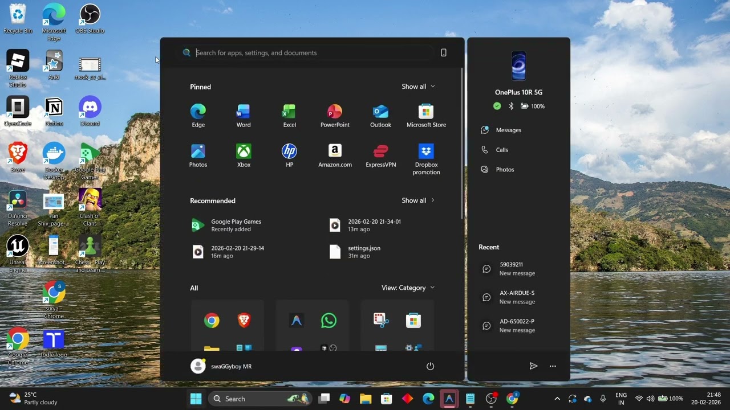Expand Show all for Recommended items
This screenshot has height=410, width=730.
[x=418, y=200]
